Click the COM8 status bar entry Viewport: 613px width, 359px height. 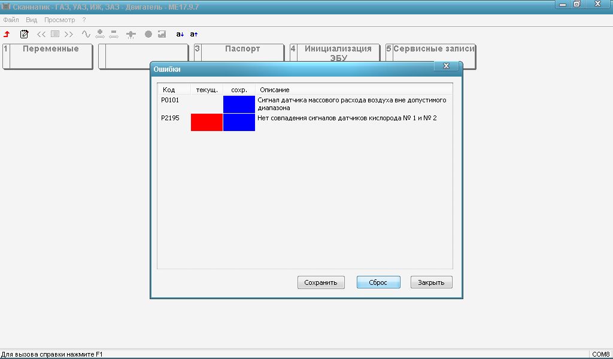600,354
